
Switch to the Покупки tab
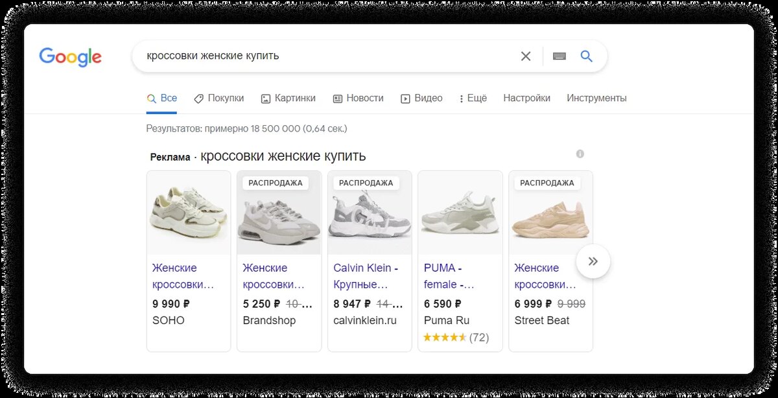[218, 99]
